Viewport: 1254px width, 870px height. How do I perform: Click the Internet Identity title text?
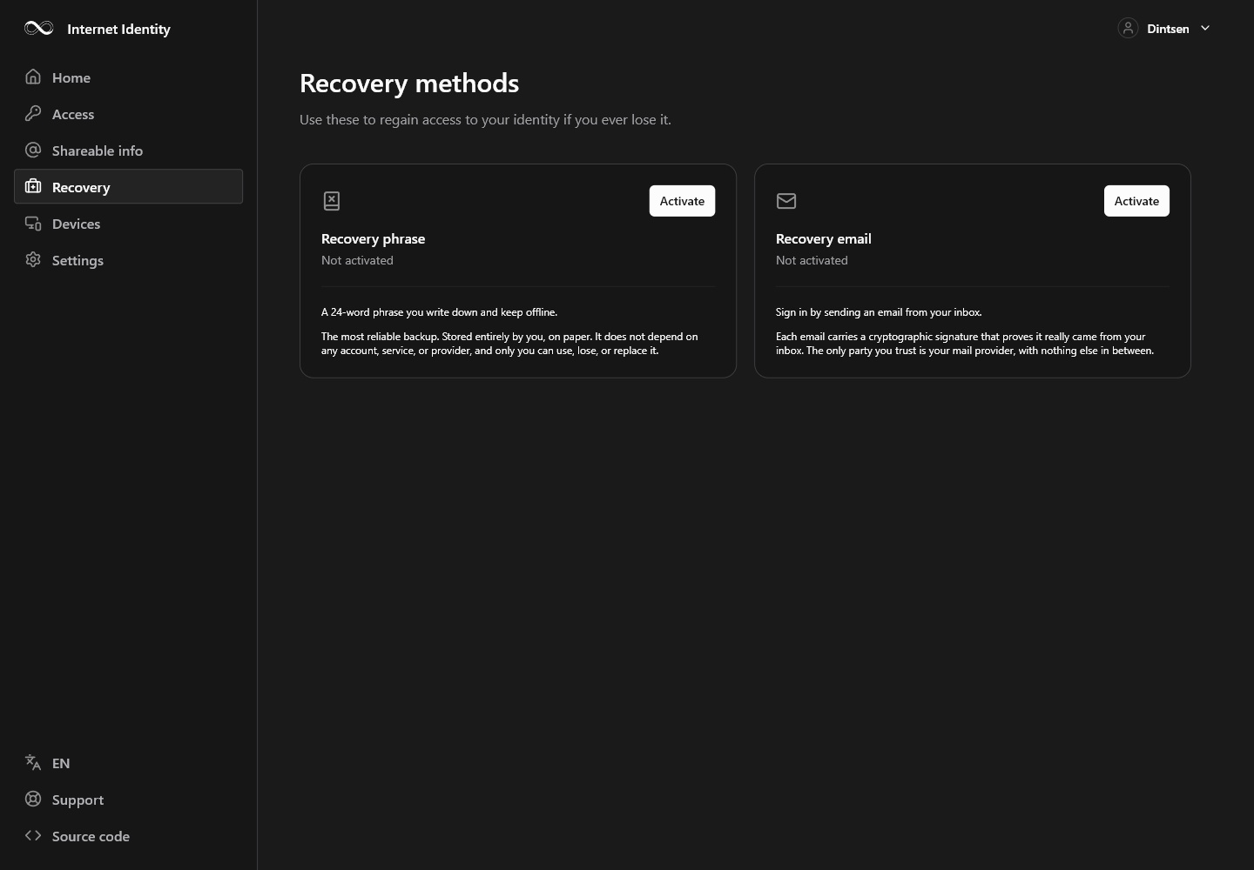pyautogui.click(x=118, y=29)
